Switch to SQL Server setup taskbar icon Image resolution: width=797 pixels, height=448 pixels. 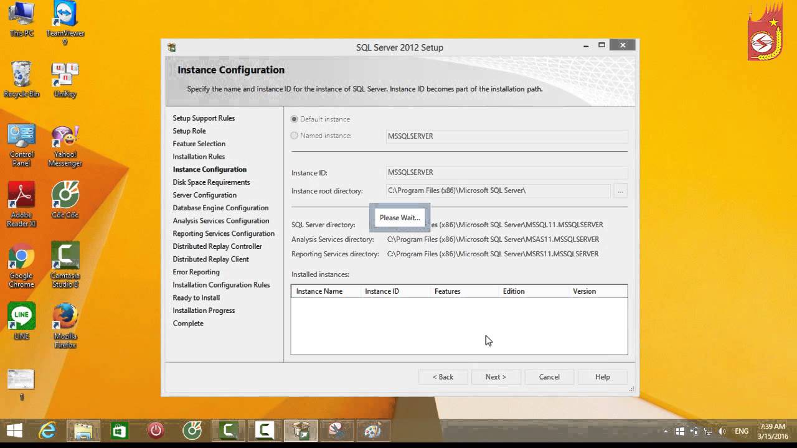point(301,431)
